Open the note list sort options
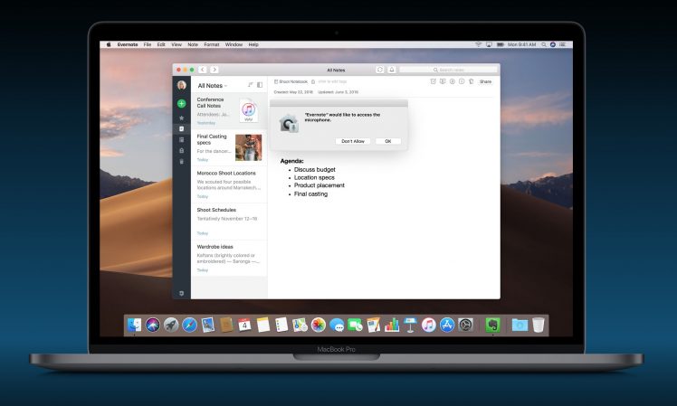677x406 pixels. 250,85
